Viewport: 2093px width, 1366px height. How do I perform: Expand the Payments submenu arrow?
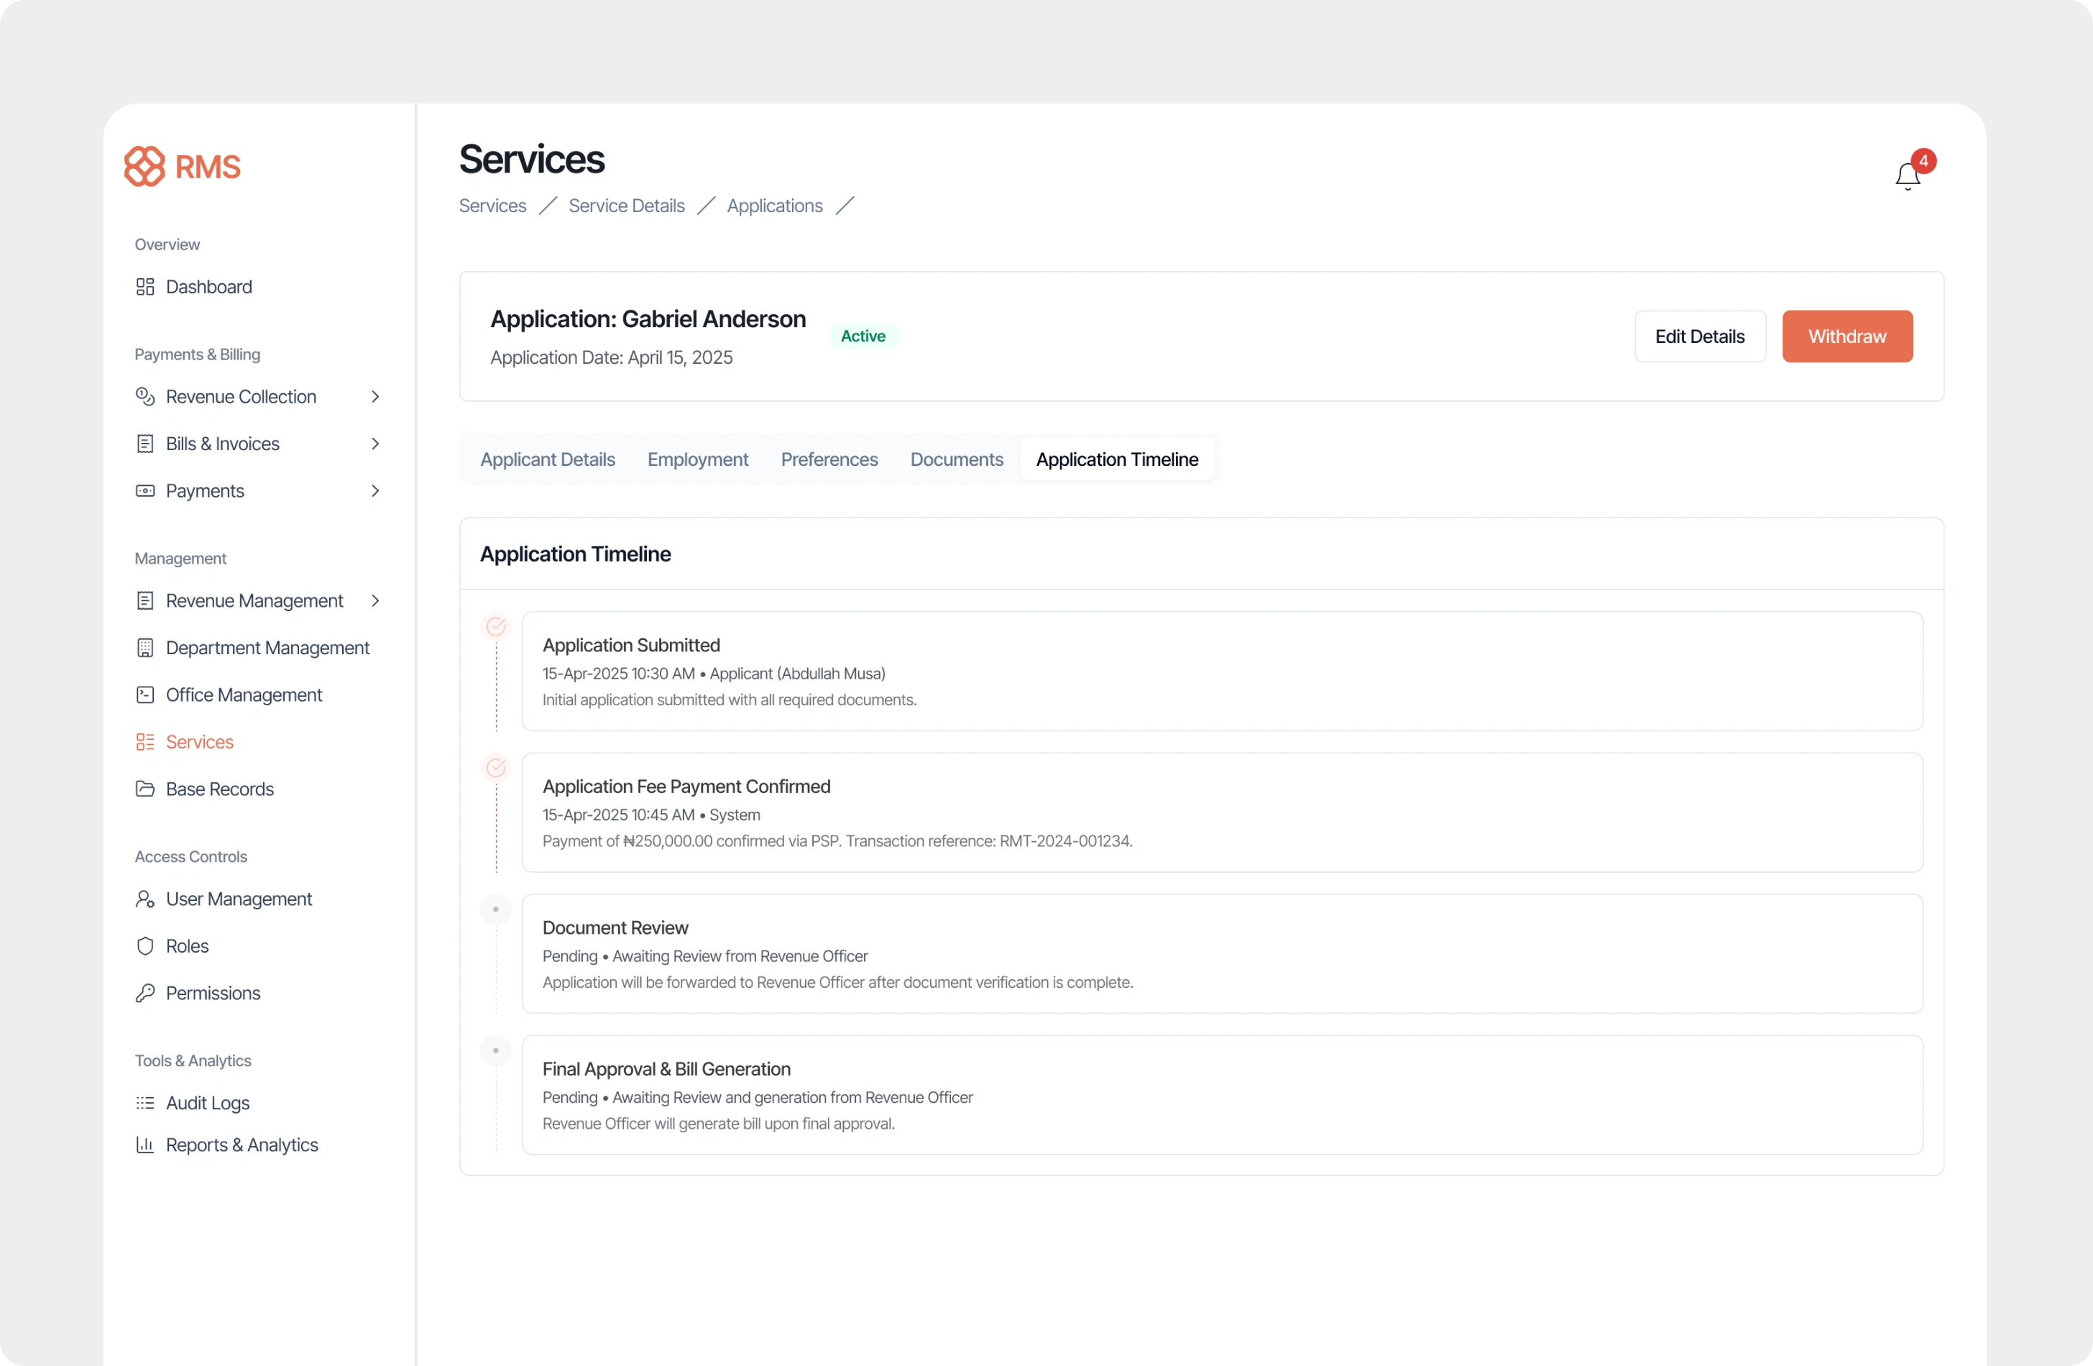[x=375, y=491]
